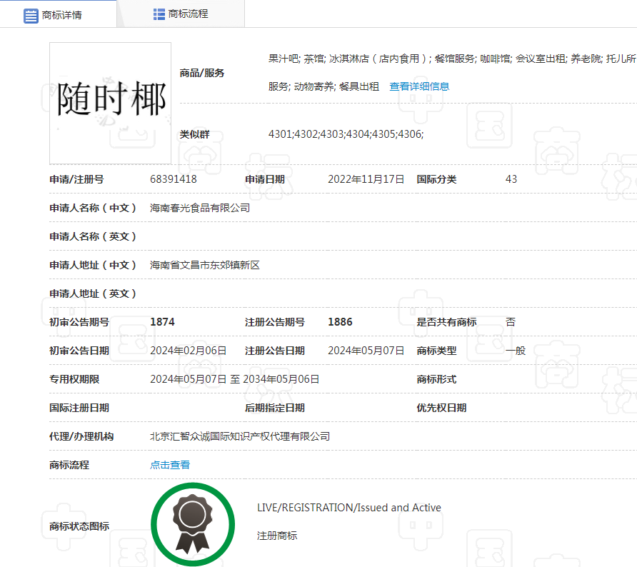Click the 专用权期限 label
The width and height of the screenshot is (637, 567).
(x=74, y=379)
